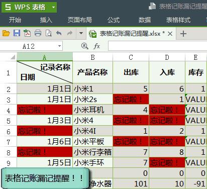207x189 pixels.
Task: Export to PDF icon
Action: (27, 33)
